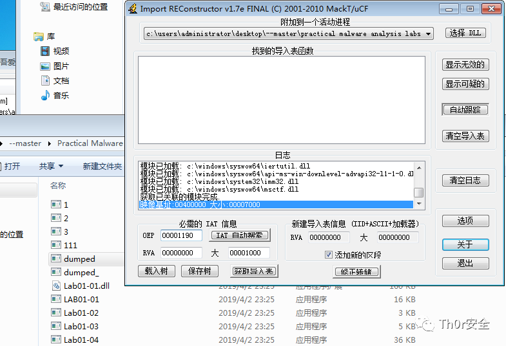Select the file icon for 1
Screen dimensions: 506x346
coord(56,205)
